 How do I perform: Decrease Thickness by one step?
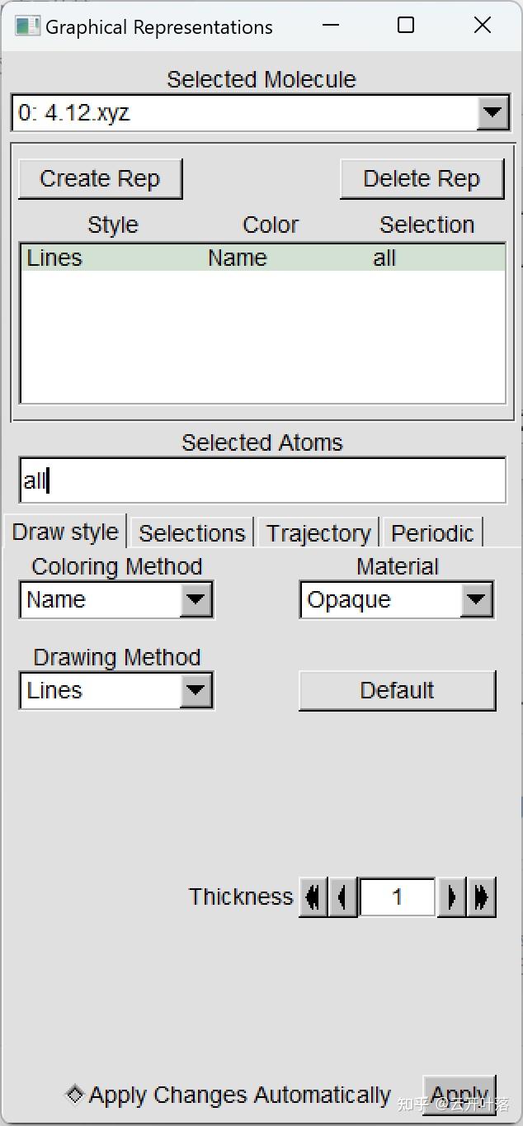point(343,897)
